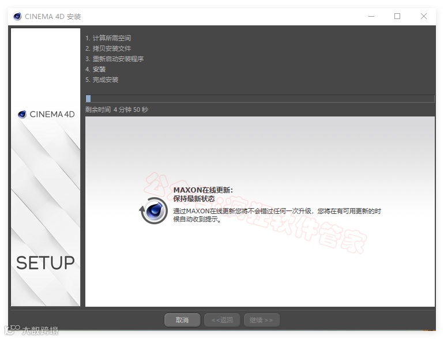Click the MAXON在线更新 heading
Image resolution: width=444 pixels, height=339 pixels.
[203, 190]
